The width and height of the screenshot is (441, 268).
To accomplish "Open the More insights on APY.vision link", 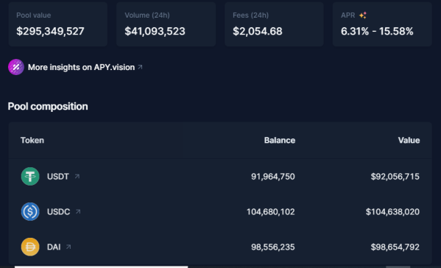I will [x=81, y=67].
